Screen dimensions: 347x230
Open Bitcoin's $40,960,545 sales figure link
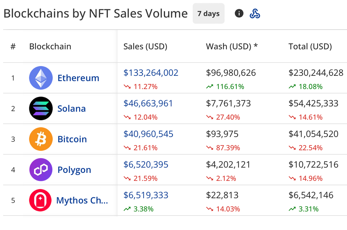pos(148,134)
